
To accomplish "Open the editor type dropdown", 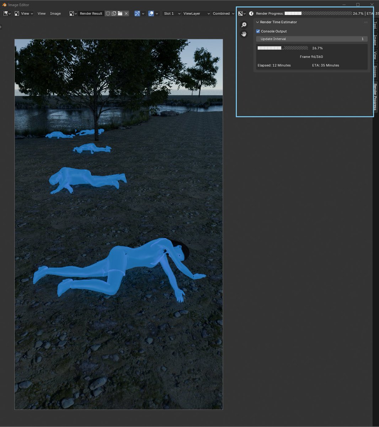I will pyautogui.click(x=7, y=14).
